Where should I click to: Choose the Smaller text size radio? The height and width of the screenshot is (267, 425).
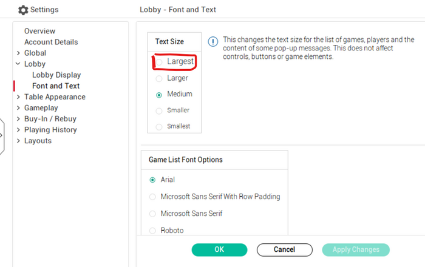click(x=160, y=110)
